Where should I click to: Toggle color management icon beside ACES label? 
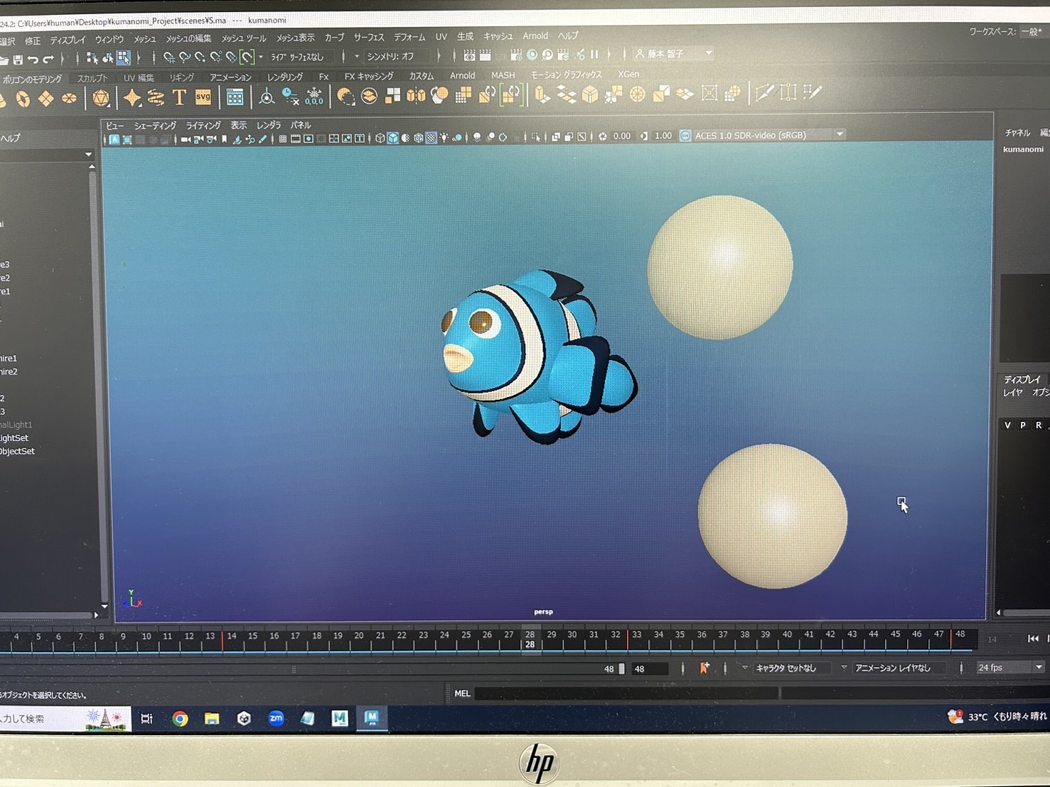[x=685, y=136]
